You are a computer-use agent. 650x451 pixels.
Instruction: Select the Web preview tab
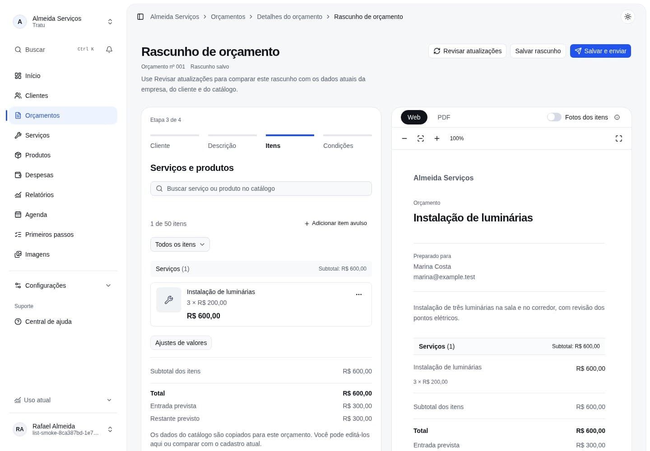[x=414, y=117]
